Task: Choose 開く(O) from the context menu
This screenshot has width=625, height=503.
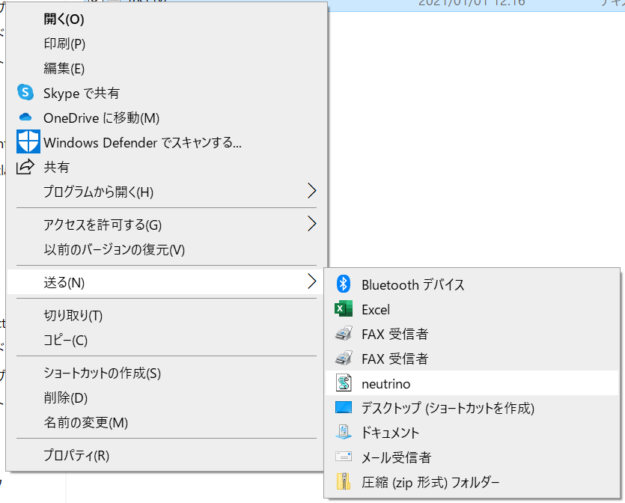Action: [x=166, y=19]
